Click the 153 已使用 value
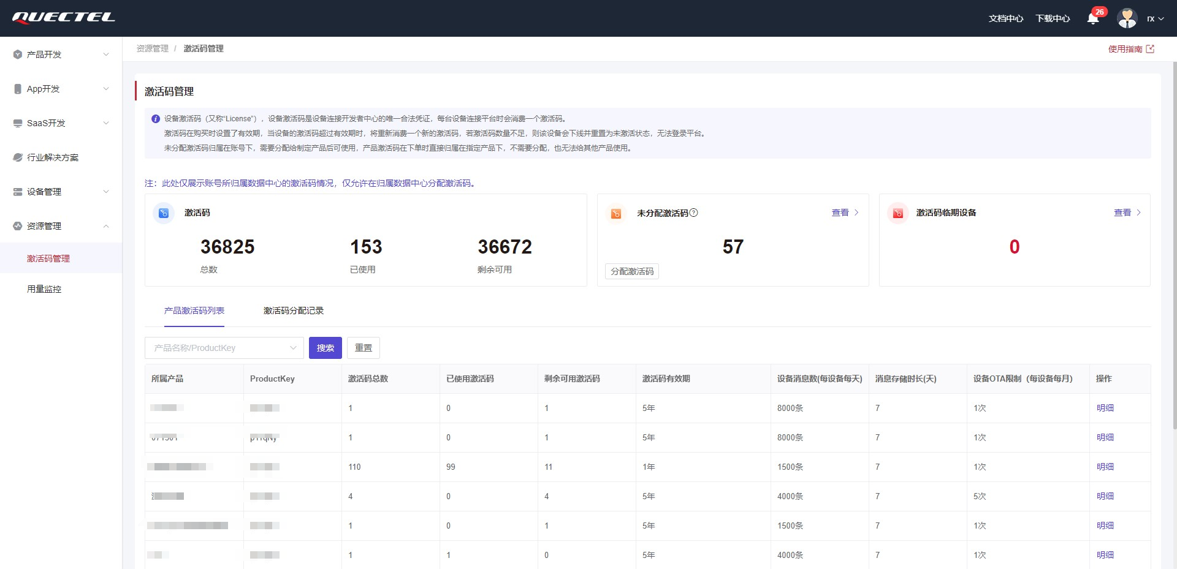This screenshot has width=1177, height=569. 366,247
